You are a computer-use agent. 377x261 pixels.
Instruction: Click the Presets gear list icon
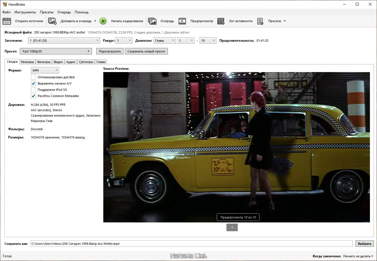[x=260, y=21]
